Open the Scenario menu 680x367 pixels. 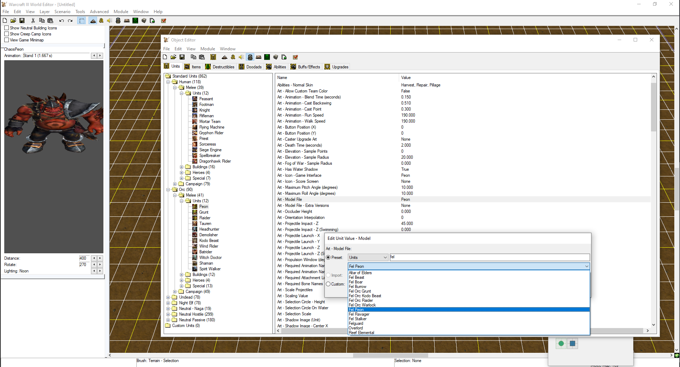(62, 12)
